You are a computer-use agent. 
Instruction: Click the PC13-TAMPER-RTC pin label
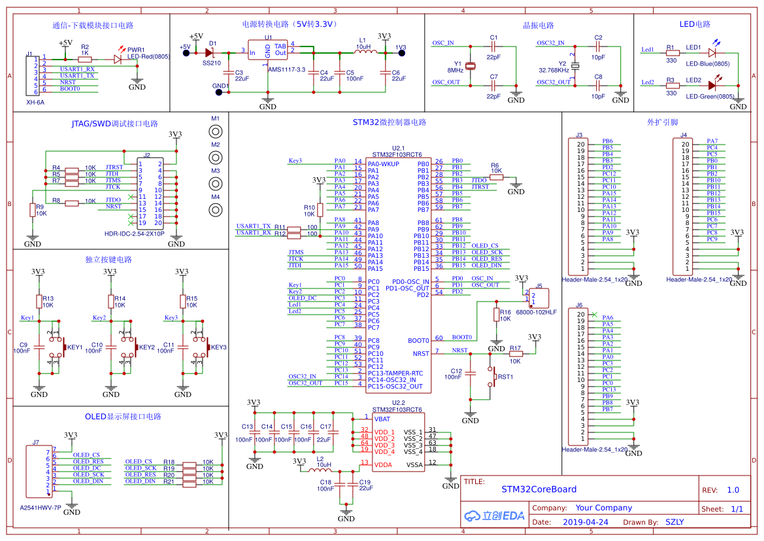(395, 373)
